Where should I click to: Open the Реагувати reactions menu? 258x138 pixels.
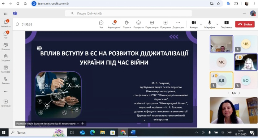[138, 24]
